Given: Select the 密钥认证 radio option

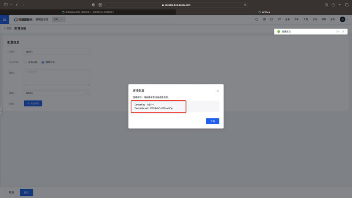Looking at the screenshot, I should pyautogui.click(x=43, y=62).
